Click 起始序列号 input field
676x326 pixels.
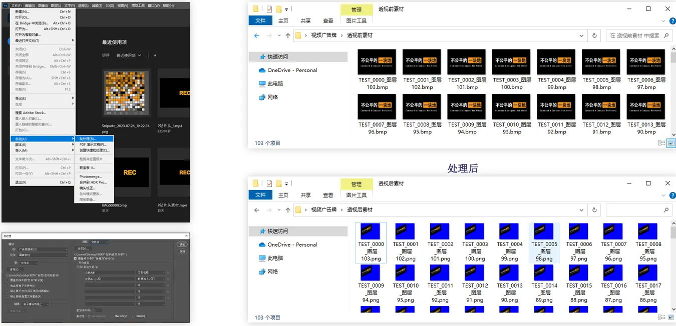98,310
